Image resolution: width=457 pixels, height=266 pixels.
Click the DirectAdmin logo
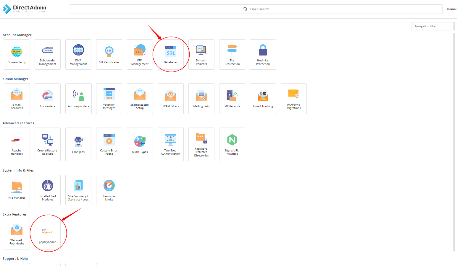[25, 9]
